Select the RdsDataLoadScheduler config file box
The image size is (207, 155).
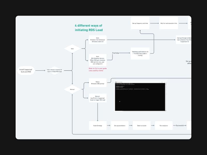pyautogui.click(x=140, y=53)
